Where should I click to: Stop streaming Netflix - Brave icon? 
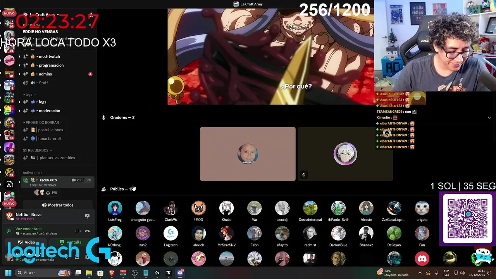[87, 216]
